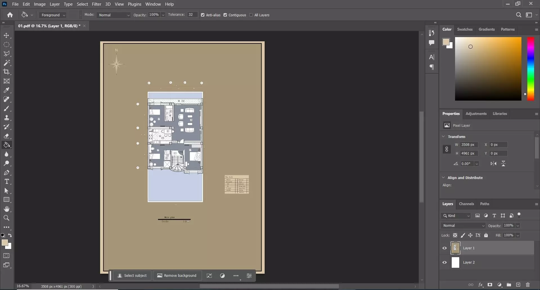The width and height of the screenshot is (540, 290).
Task: Select the Move tool
Action: tap(6, 36)
